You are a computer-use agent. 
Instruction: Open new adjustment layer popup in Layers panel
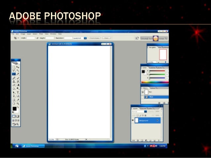[146, 141]
